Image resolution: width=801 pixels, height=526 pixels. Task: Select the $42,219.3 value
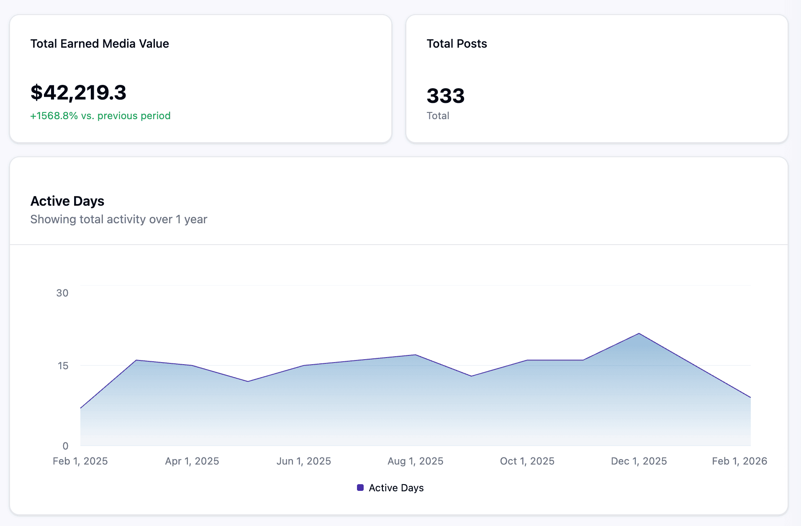tap(78, 93)
